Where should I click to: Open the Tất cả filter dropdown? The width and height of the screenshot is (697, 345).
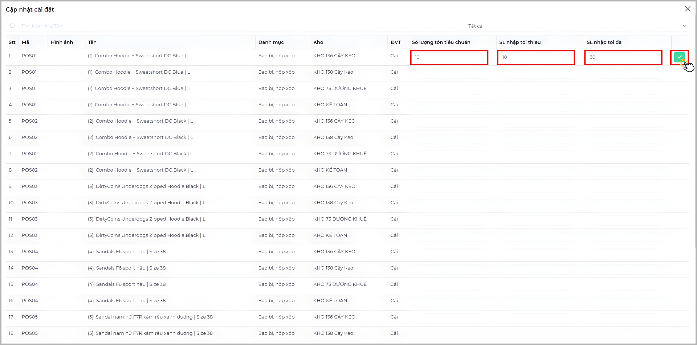pos(576,26)
